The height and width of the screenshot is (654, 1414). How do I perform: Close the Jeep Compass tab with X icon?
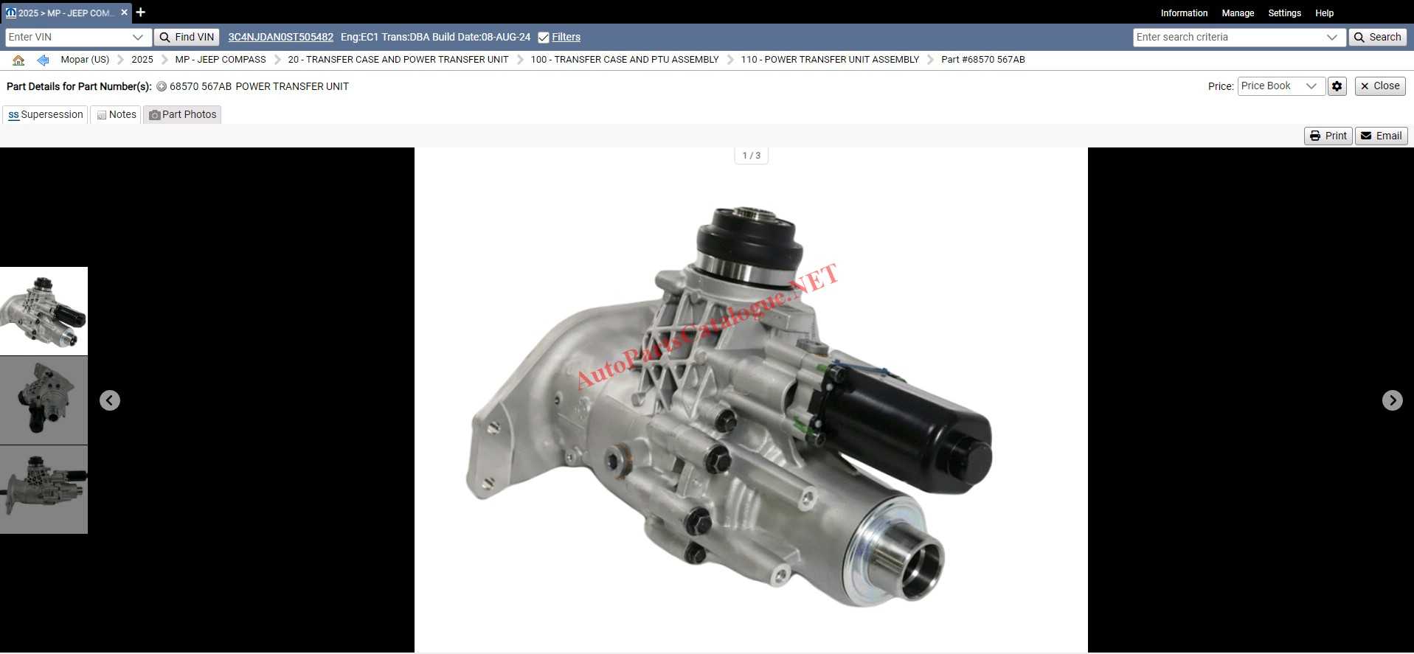124,13
